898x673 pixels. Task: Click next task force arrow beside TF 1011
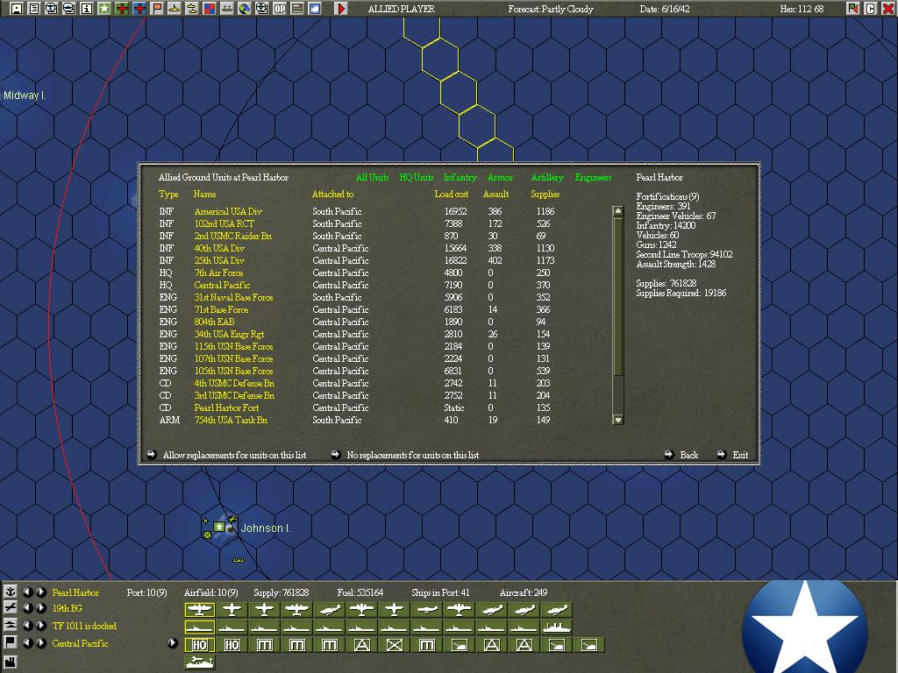[40, 625]
